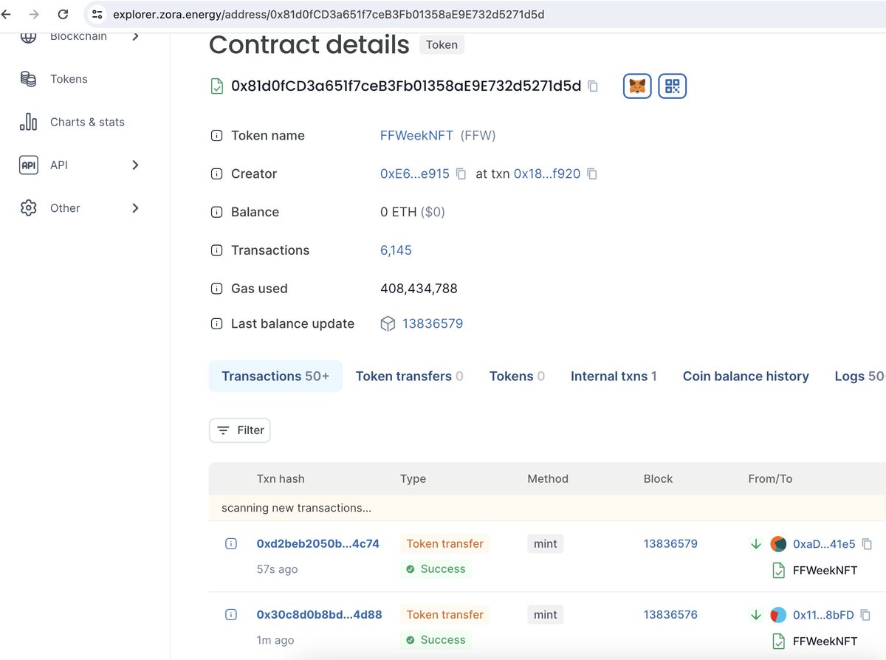Open creation txn 0x18...f920
This screenshot has width=886, height=660.
pos(547,174)
